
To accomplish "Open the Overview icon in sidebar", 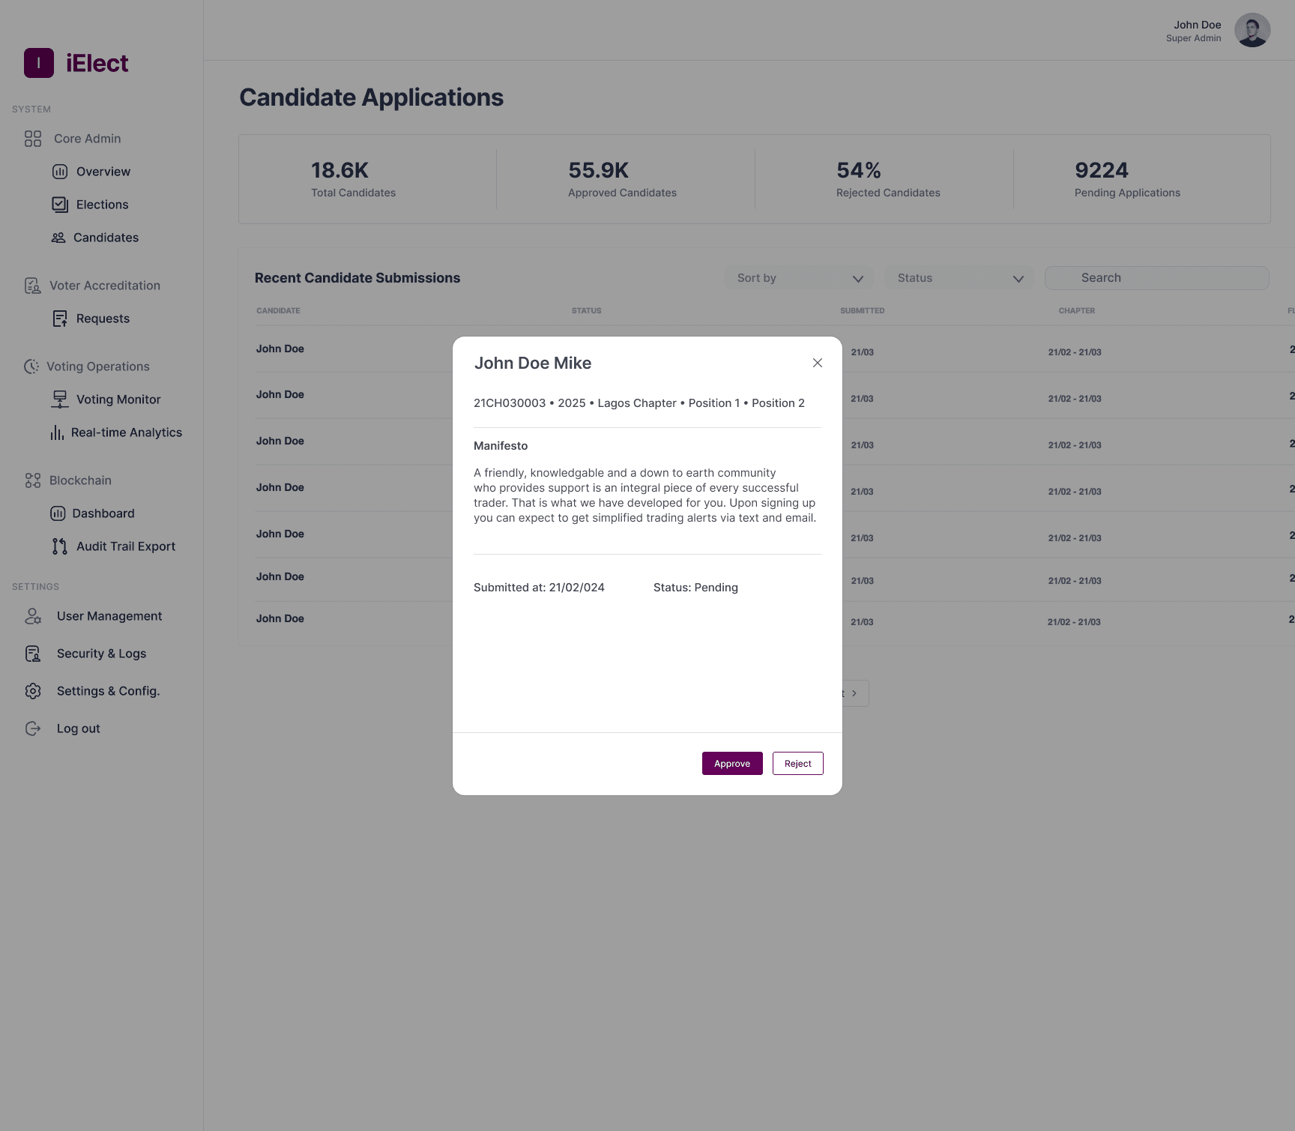I will (60, 172).
